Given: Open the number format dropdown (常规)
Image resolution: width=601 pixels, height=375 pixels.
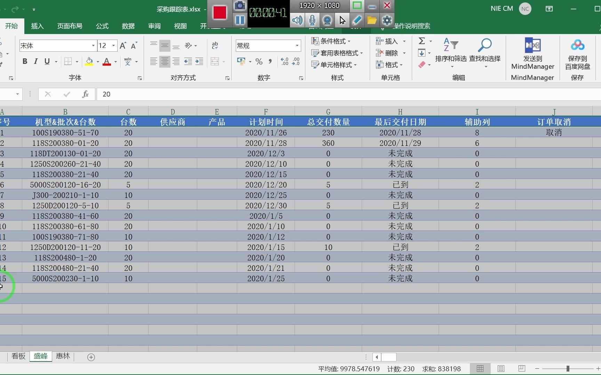Looking at the screenshot, I should 297,45.
